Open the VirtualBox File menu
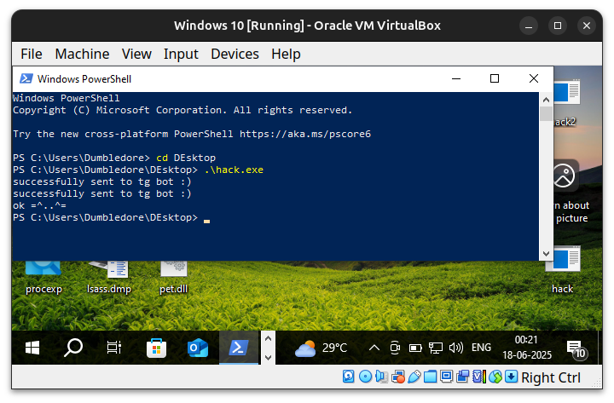The width and height of the screenshot is (614, 403). (x=32, y=54)
